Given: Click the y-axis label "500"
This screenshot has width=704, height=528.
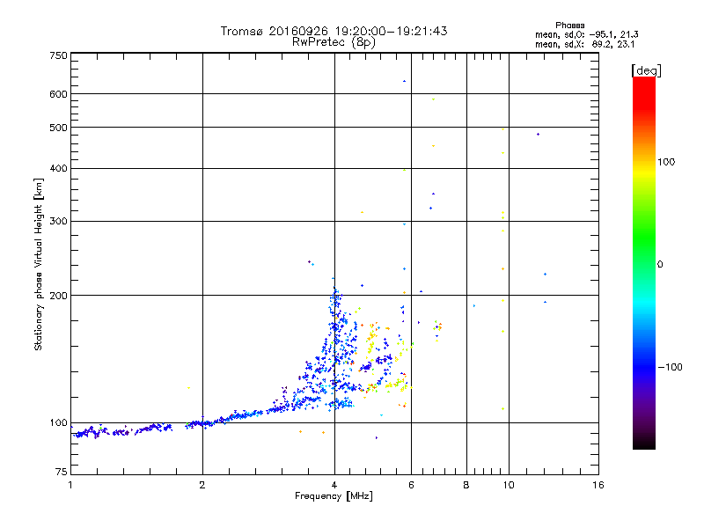Looking at the screenshot, I should [x=58, y=128].
